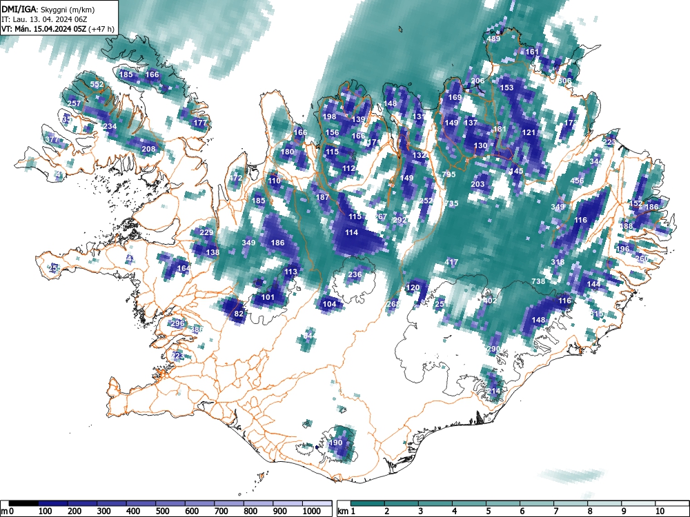Click the visibility value 552 in the Westfjords

point(97,84)
